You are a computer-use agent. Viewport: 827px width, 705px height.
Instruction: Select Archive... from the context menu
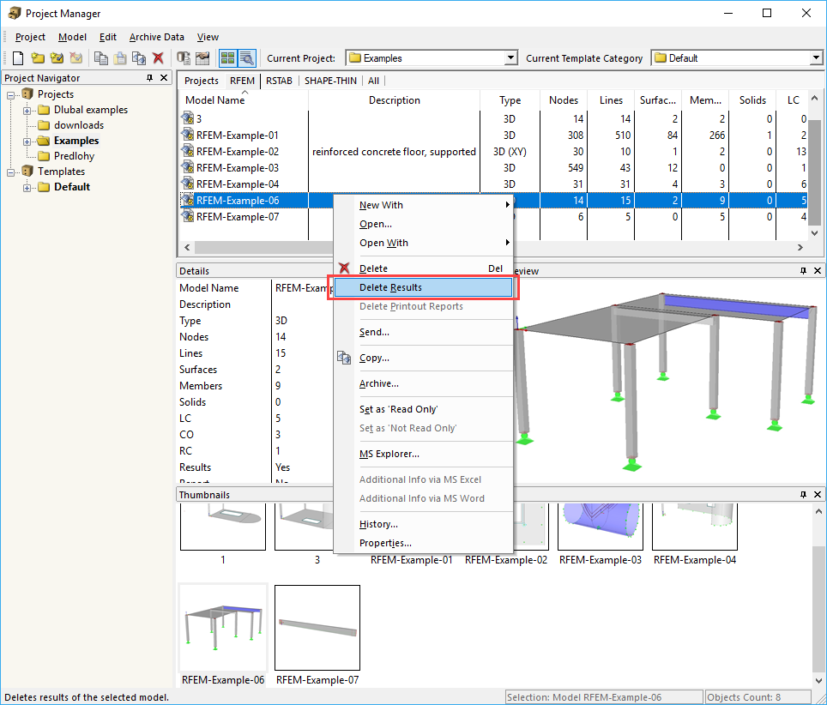(424, 384)
